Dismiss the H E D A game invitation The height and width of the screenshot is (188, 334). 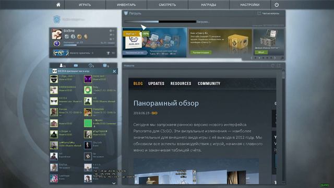click(x=114, y=72)
